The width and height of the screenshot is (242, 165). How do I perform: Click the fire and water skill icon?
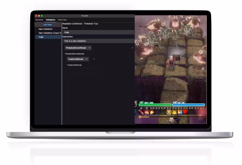pyautogui.click(x=180, y=112)
